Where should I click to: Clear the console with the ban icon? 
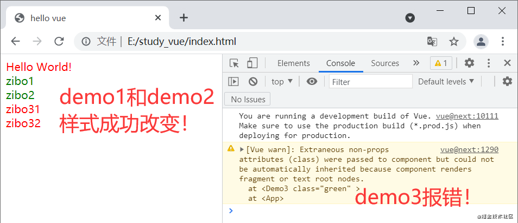click(253, 81)
